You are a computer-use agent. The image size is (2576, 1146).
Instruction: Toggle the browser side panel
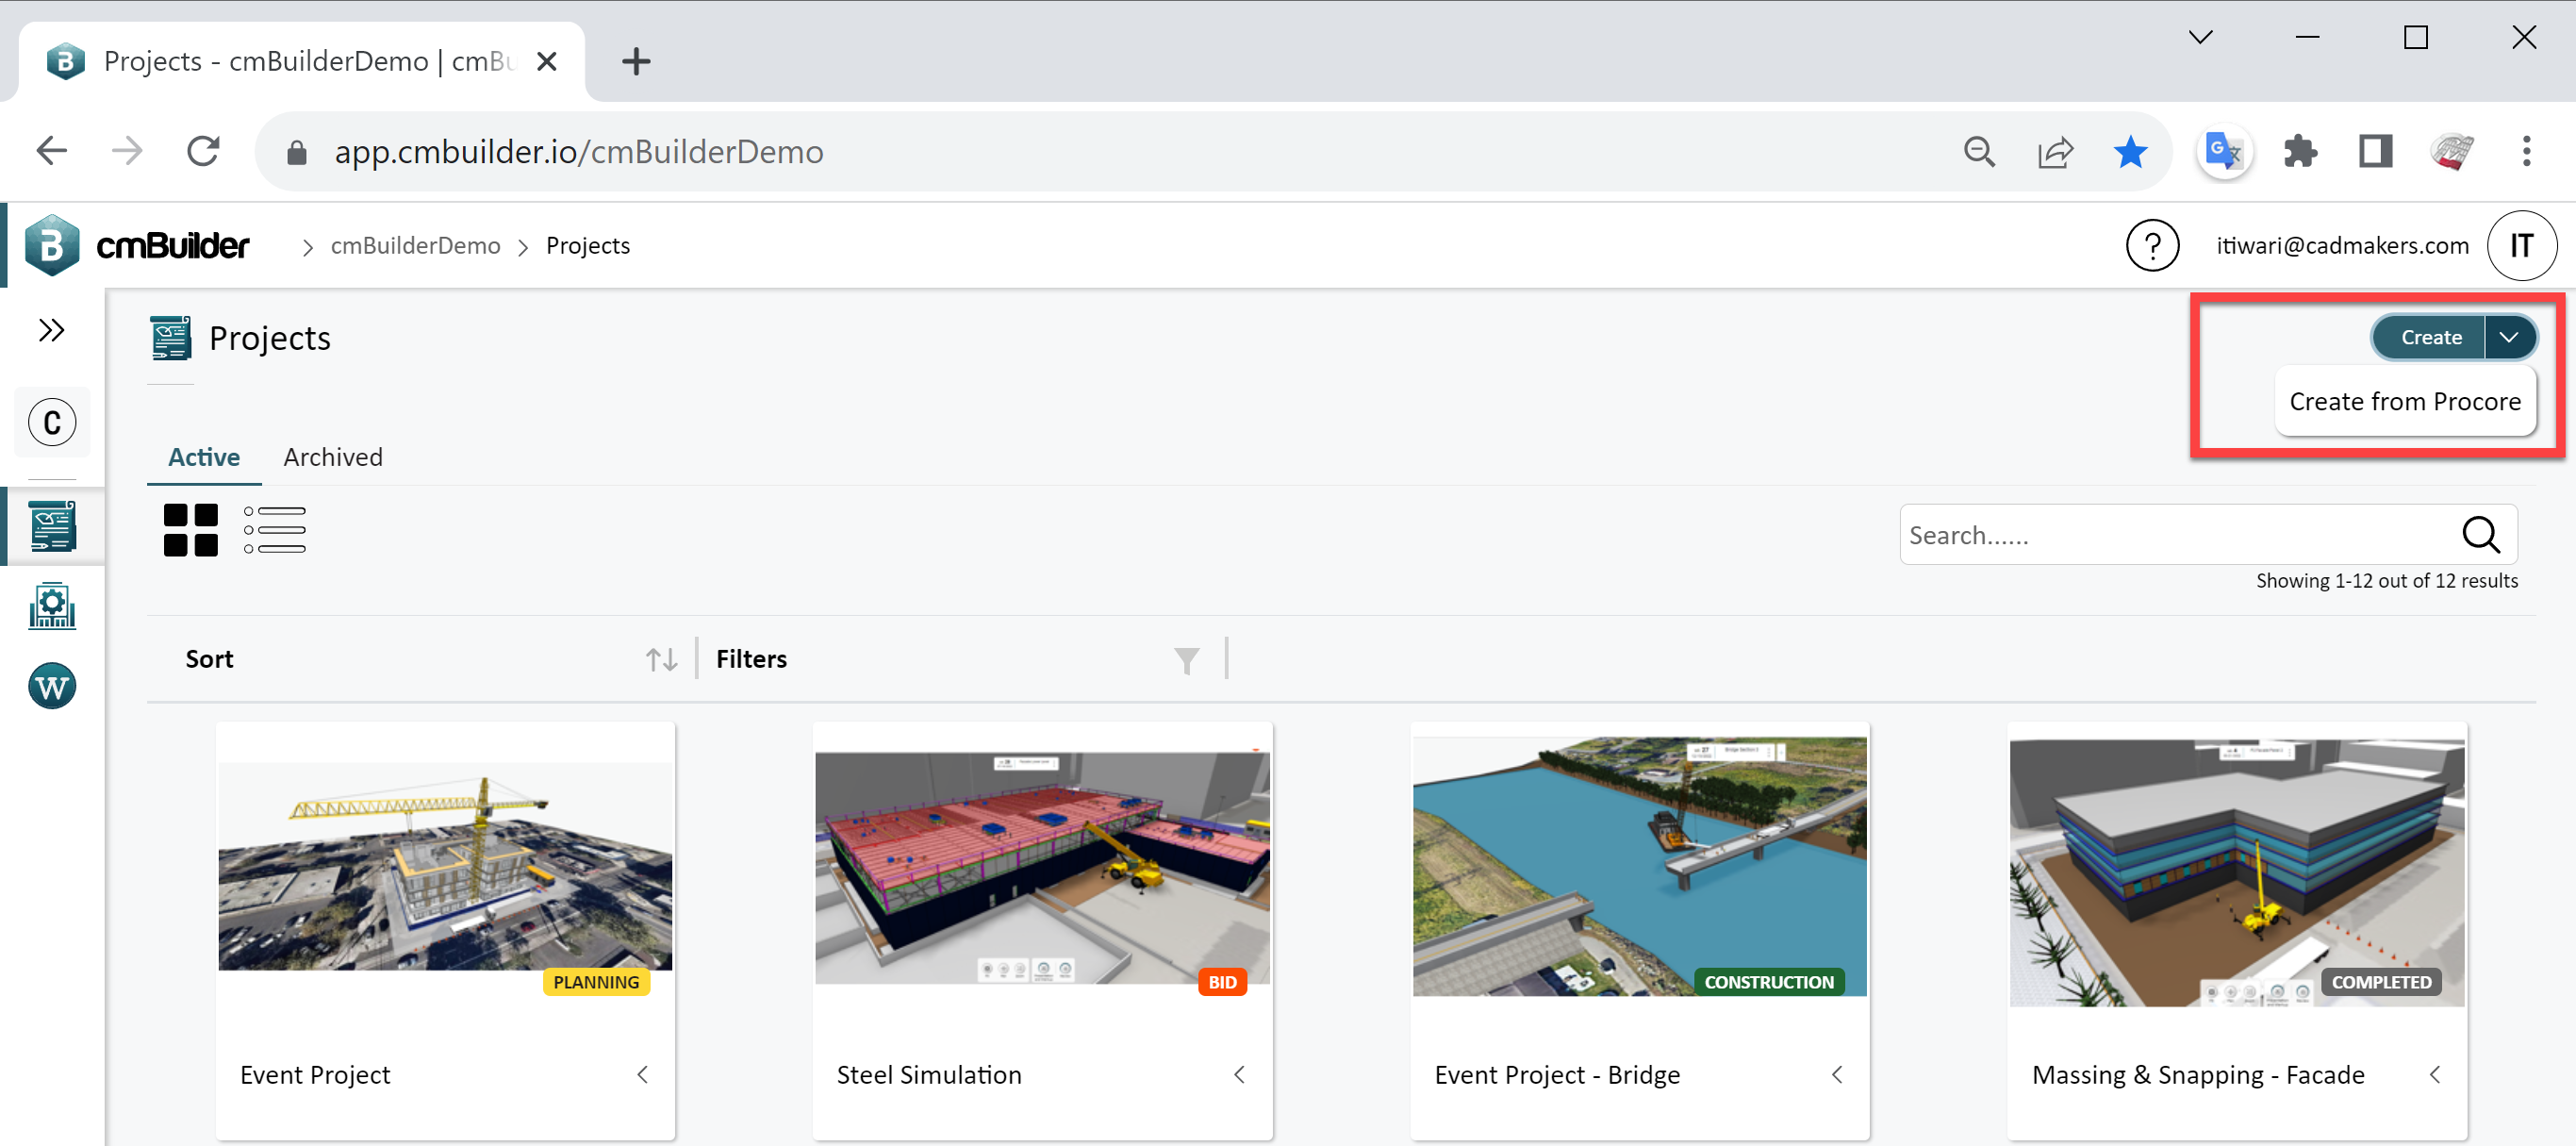[x=2375, y=152]
